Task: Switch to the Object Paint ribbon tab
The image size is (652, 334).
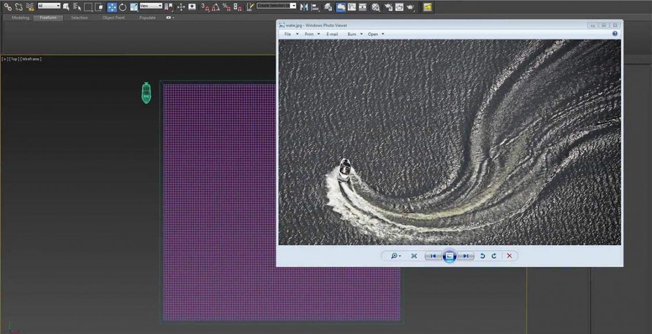Action: click(x=113, y=18)
